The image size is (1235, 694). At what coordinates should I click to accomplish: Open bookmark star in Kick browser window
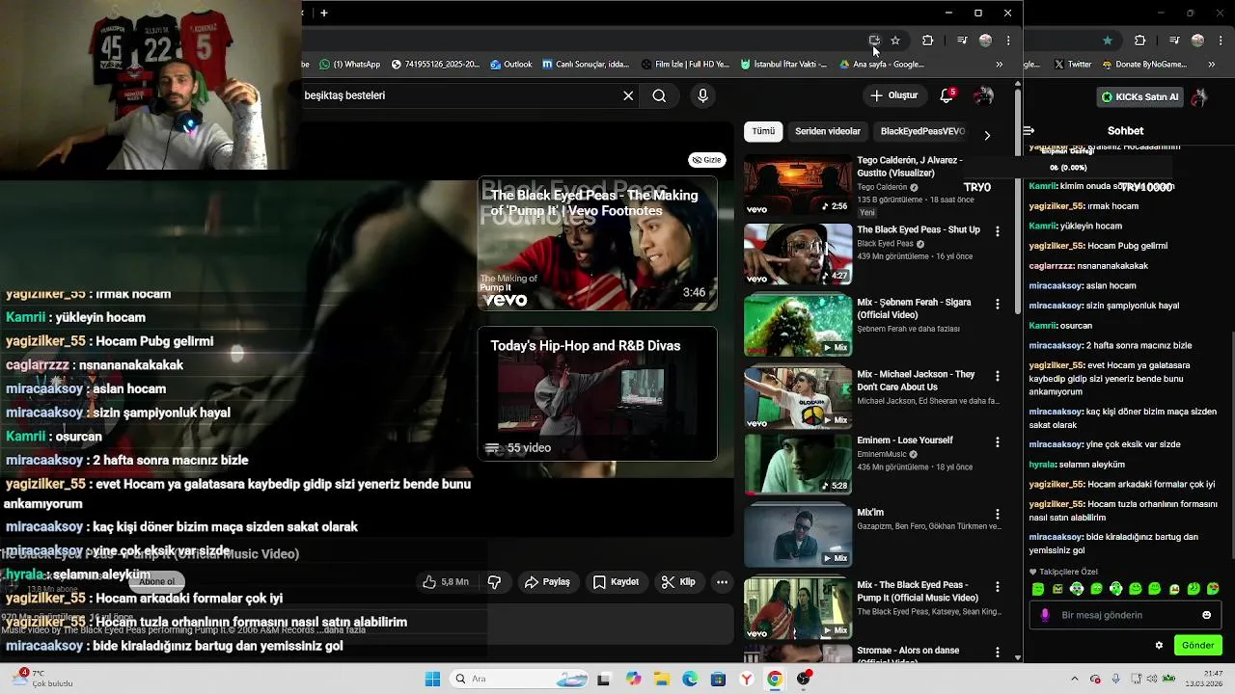pos(1108,40)
